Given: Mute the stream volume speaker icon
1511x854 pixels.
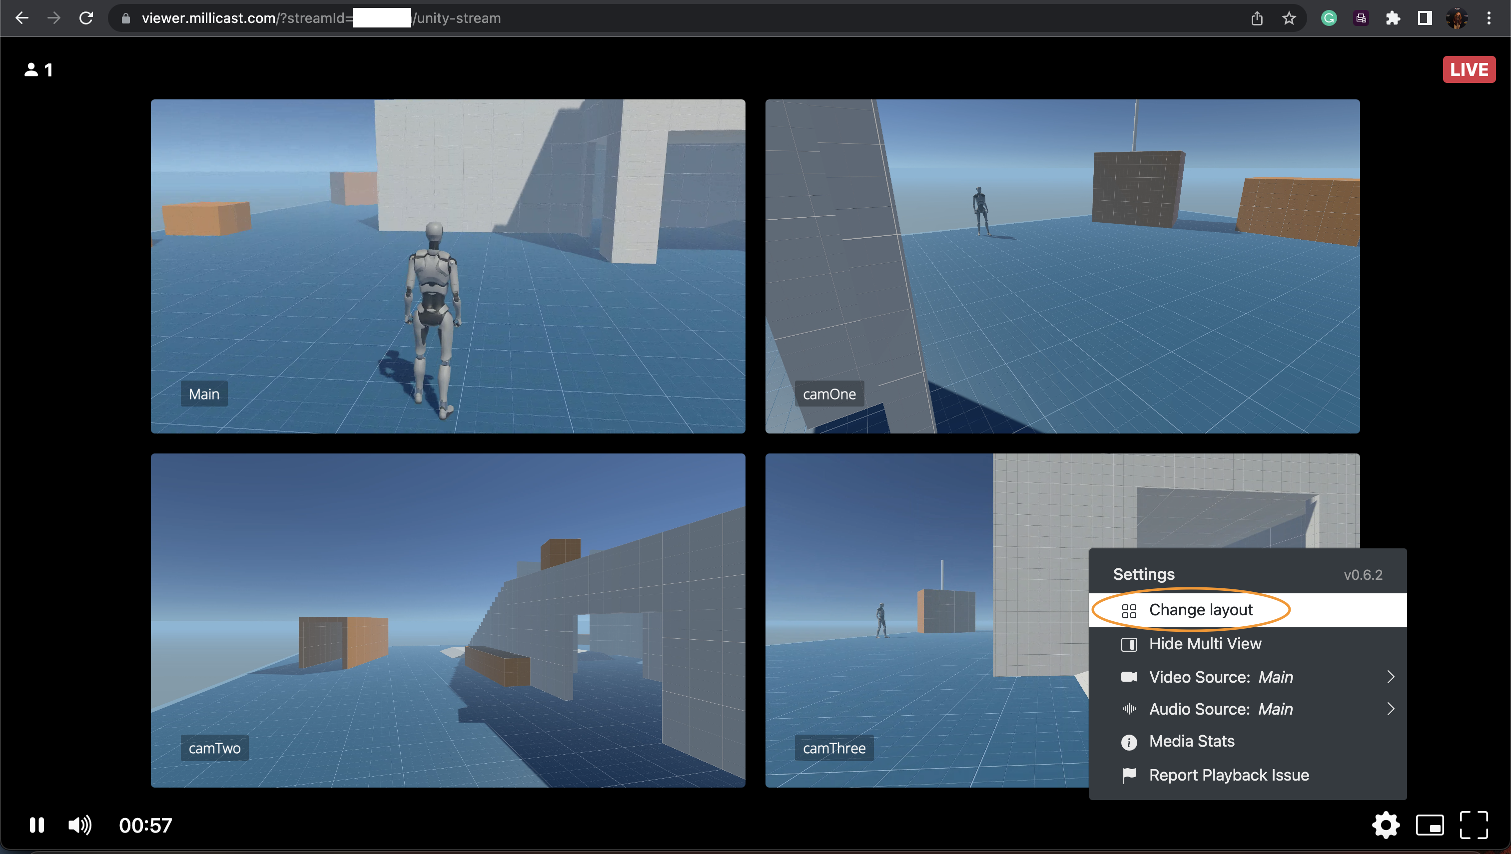Looking at the screenshot, I should 80,825.
